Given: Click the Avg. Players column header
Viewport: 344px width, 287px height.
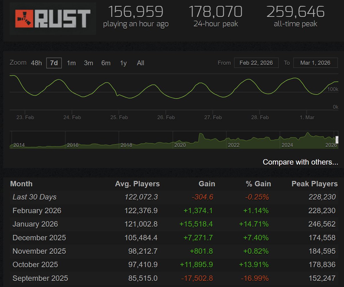Looking at the screenshot, I should click(137, 184).
